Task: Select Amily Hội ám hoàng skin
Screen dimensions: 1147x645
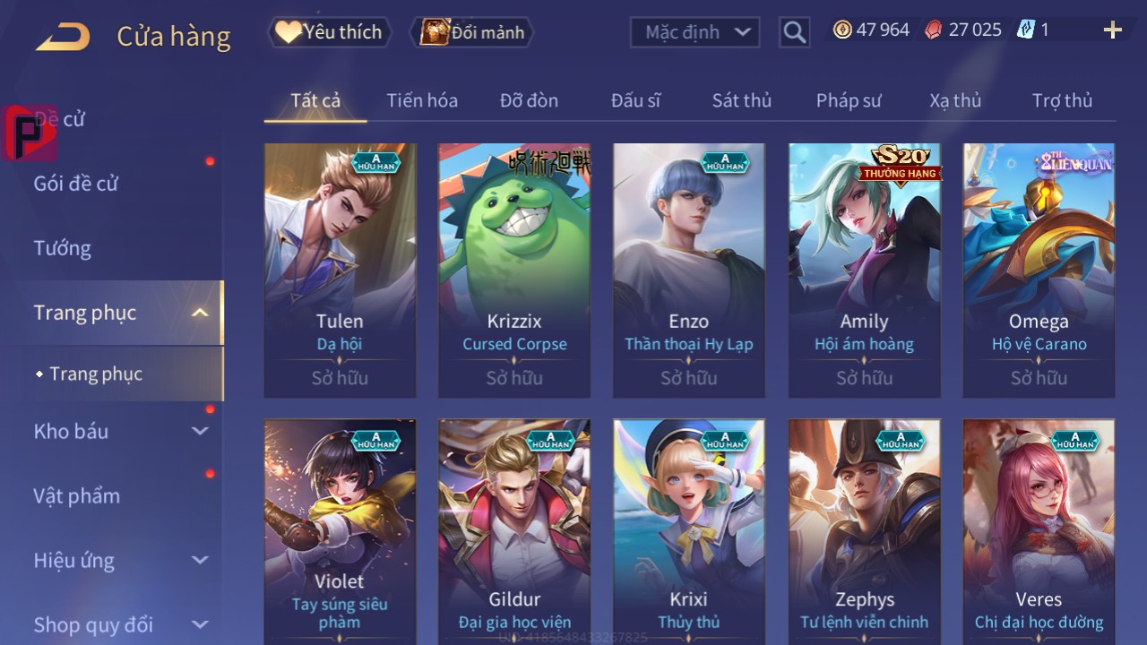Action: (865, 270)
